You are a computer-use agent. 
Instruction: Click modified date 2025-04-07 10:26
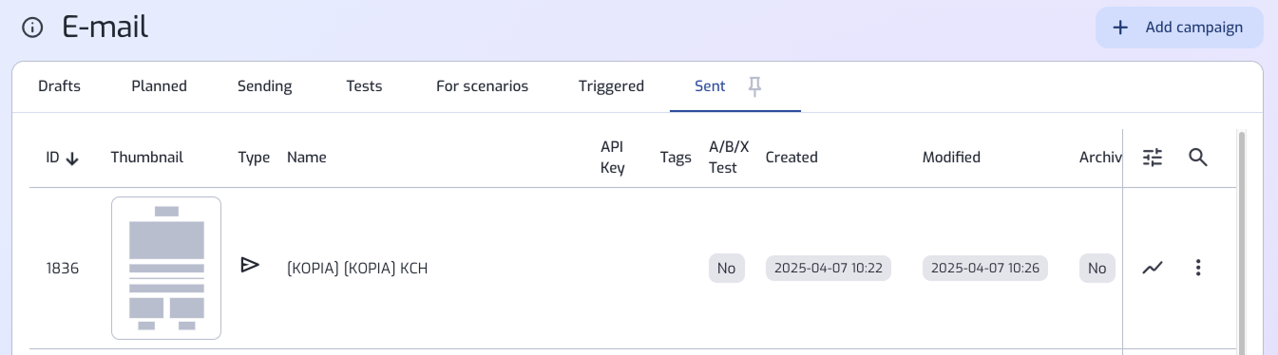tap(985, 269)
